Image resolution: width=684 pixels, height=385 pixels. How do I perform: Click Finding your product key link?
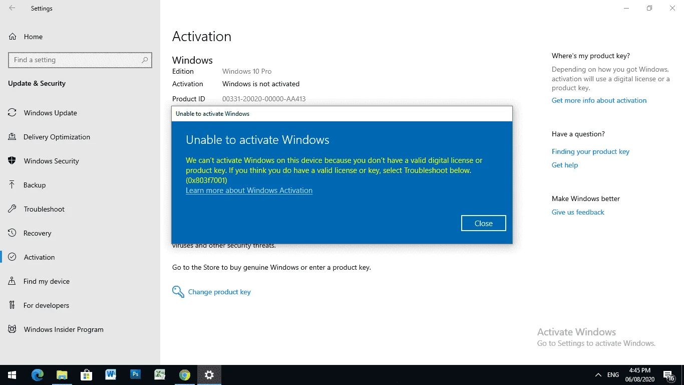coord(590,151)
